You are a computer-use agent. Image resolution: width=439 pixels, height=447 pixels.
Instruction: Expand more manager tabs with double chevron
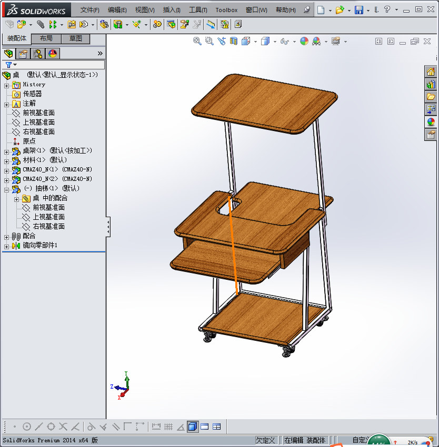click(x=100, y=53)
